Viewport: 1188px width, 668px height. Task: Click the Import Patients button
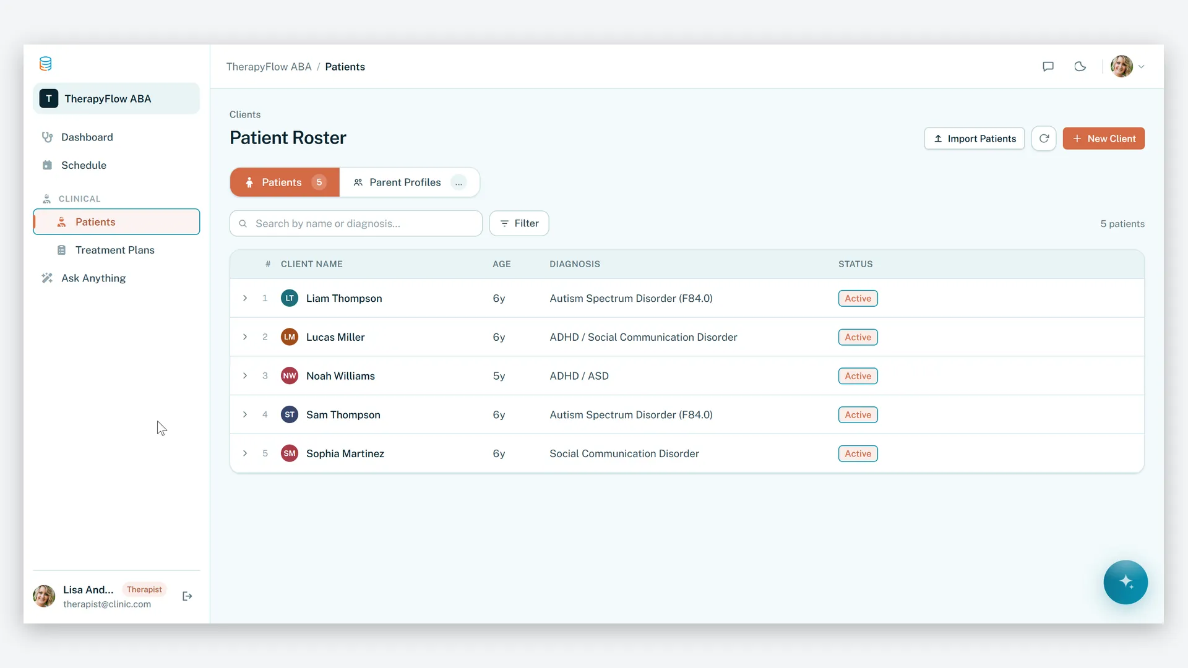pyautogui.click(x=975, y=139)
